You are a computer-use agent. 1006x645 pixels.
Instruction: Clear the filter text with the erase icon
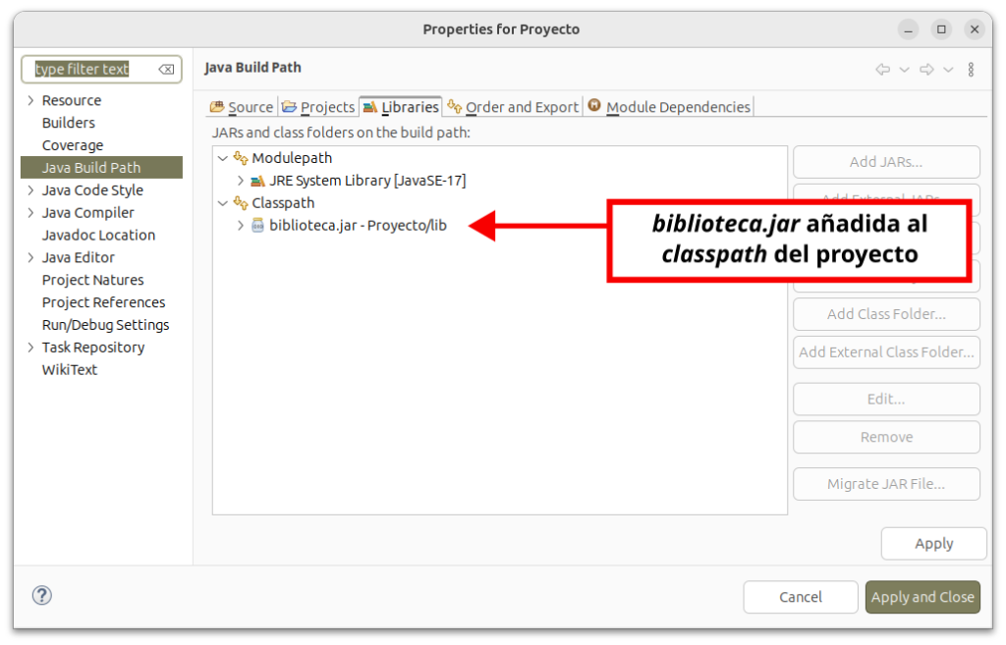click(x=166, y=70)
